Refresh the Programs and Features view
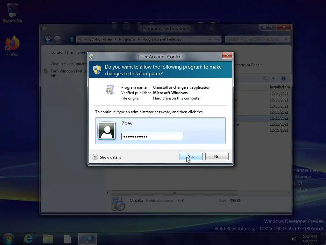Viewport: 326px width, 245px height. click(x=217, y=39)
